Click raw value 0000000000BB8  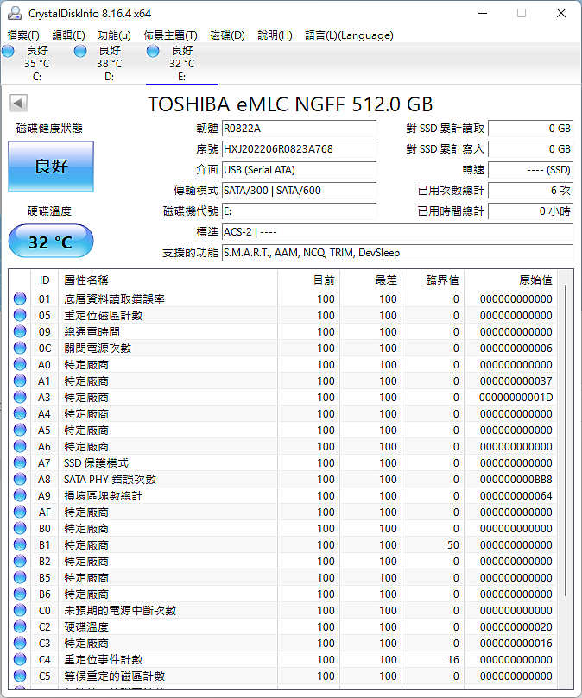point(516,480)
